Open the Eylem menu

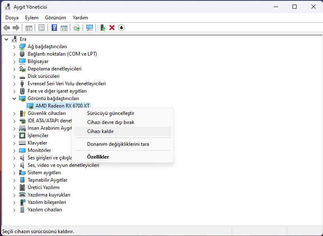[32, 18]
